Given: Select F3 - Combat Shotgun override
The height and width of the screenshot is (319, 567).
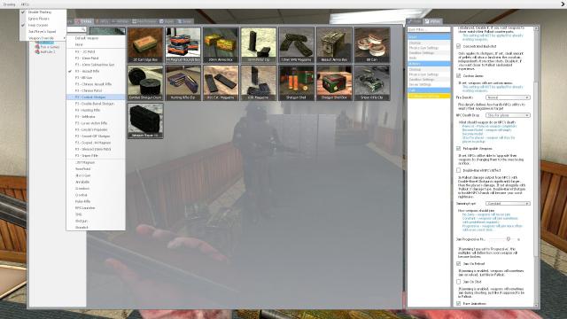Looking at the screenshot, I should [x=96, y=97].
